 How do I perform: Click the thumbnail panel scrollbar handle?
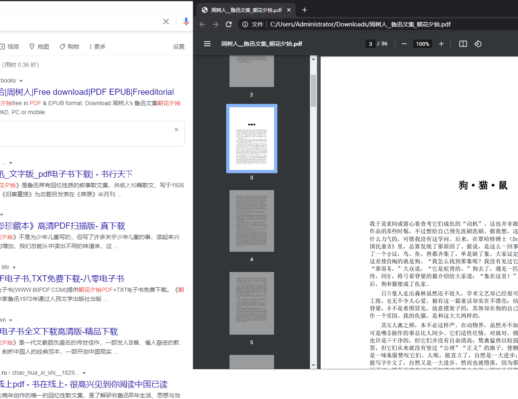(313, 90)
